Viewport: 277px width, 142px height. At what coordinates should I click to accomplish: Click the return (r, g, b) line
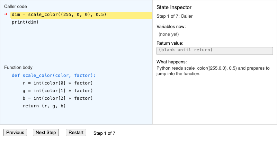[44, 106]
